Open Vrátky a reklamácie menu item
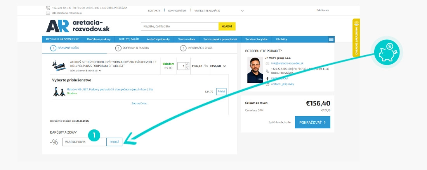The width and height of the screenshot is (427, 170). coord(207,10)
